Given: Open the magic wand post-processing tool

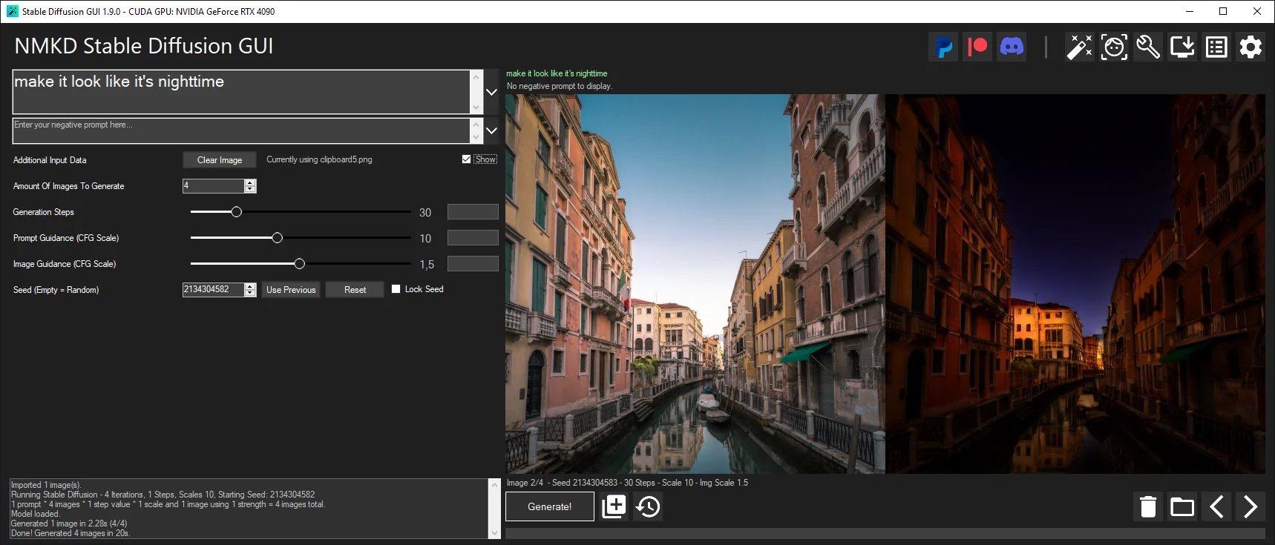Looking at the screenshot, I should pos(1079,47).
